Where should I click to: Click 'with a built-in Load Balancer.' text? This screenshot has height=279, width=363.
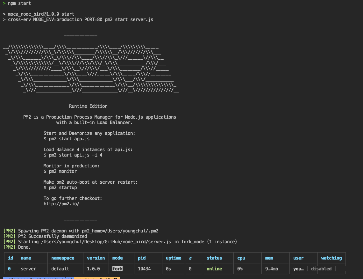pyautogui.click(x=94, y=122)
